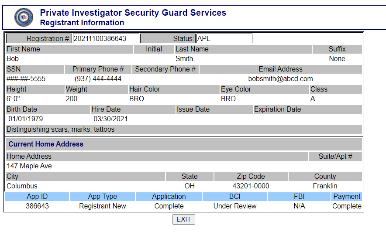Click the Private Investigator Security Guard Services title
386x232 pixels.
click(x=133, y=13)
